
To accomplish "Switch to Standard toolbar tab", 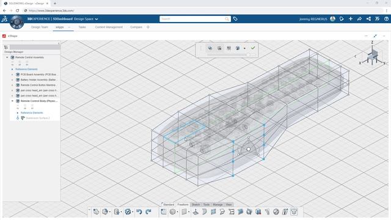I will coord(169,205).
